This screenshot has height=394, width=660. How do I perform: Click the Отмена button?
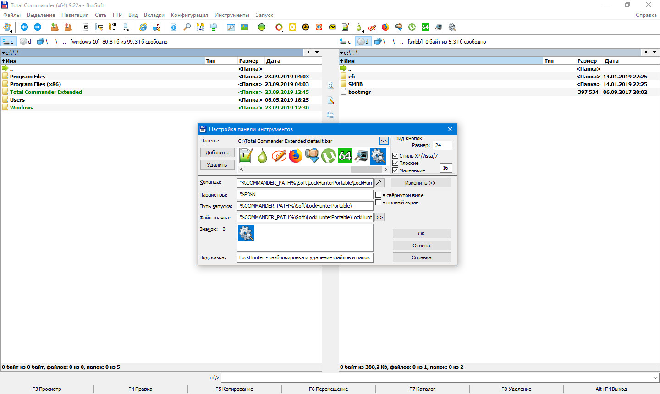[x=422, y=246]
